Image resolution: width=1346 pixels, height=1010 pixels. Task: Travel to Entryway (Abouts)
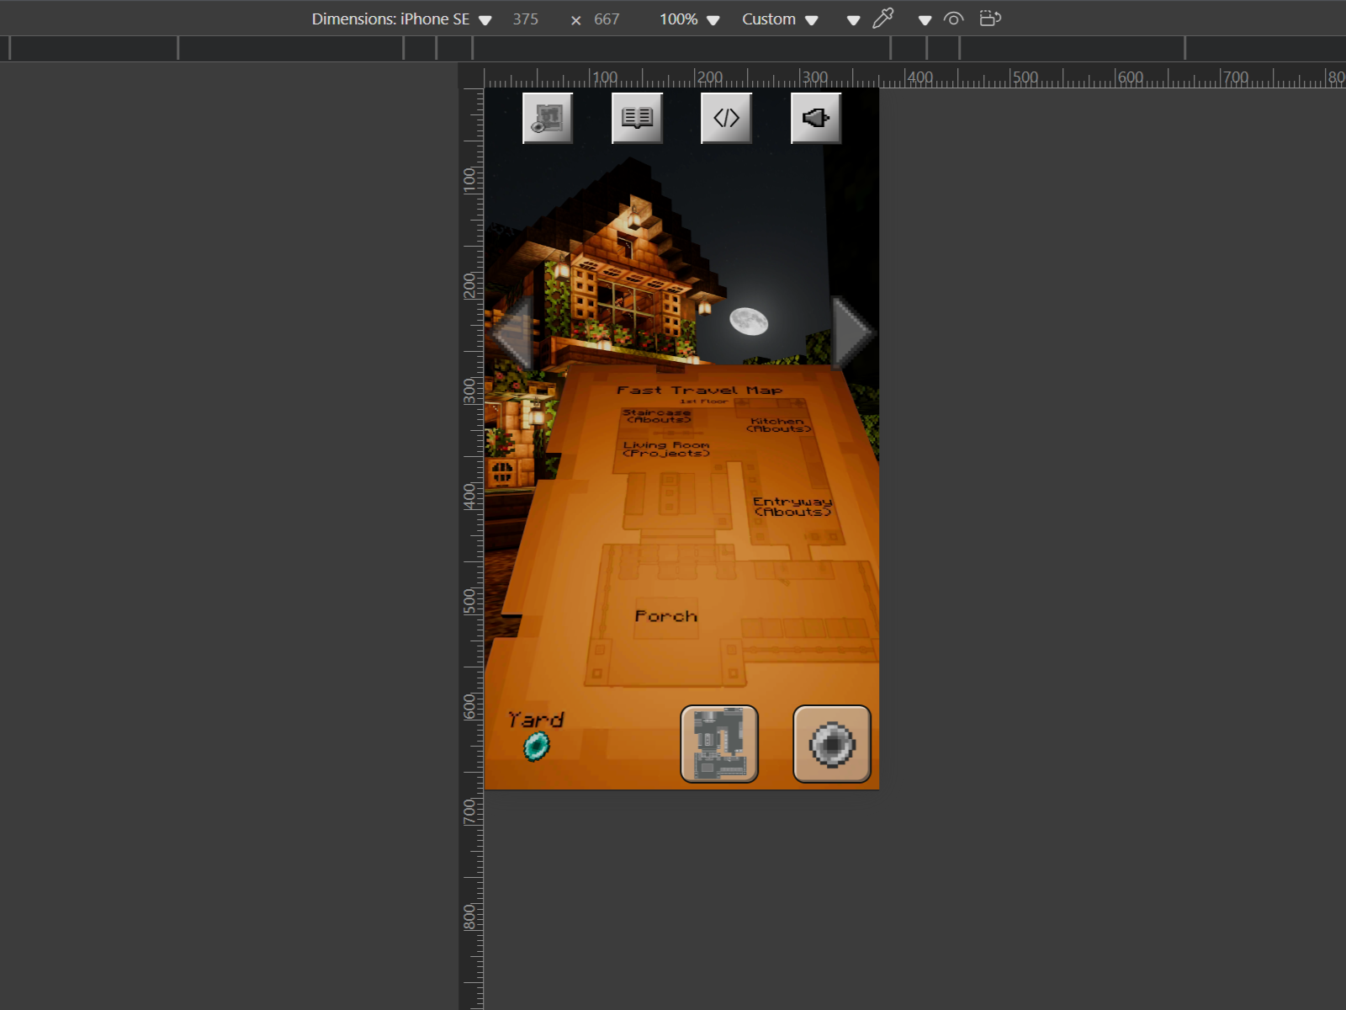792,507
